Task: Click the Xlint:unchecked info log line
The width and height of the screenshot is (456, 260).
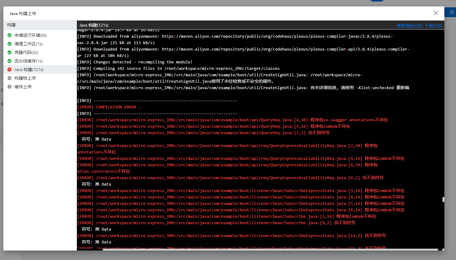Action: point(243,88)
